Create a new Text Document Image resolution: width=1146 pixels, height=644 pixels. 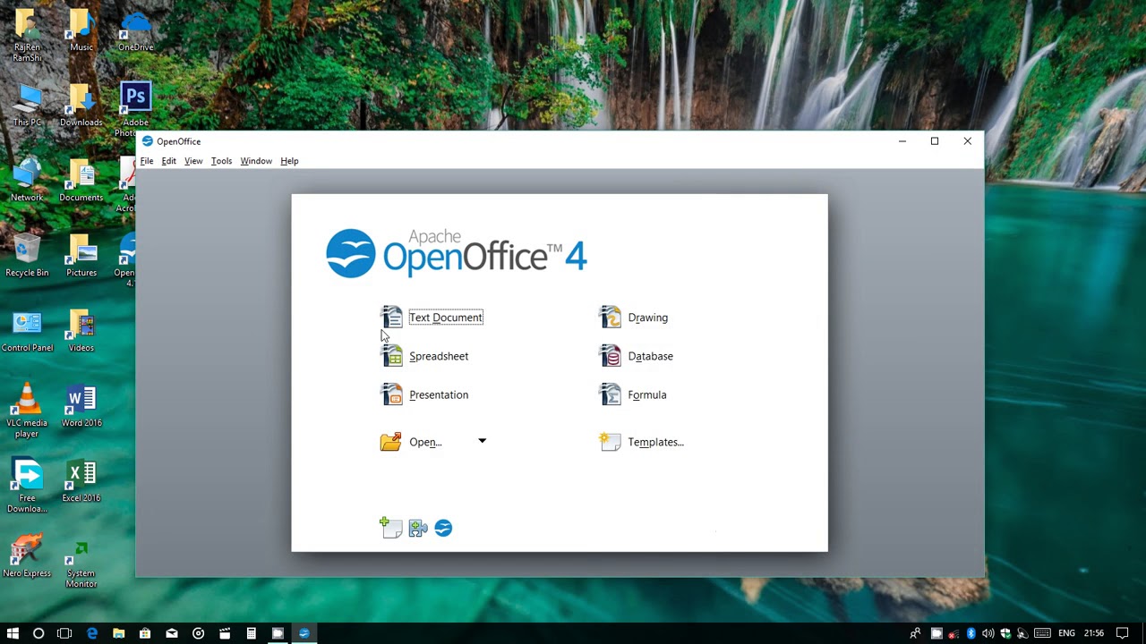(x=432, y=318)
